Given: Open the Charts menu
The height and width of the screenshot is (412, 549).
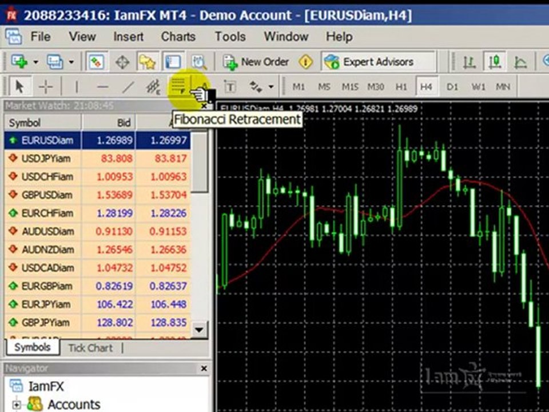Looking at the screenshot, I should pyautogui.click(x=178, y=37).
